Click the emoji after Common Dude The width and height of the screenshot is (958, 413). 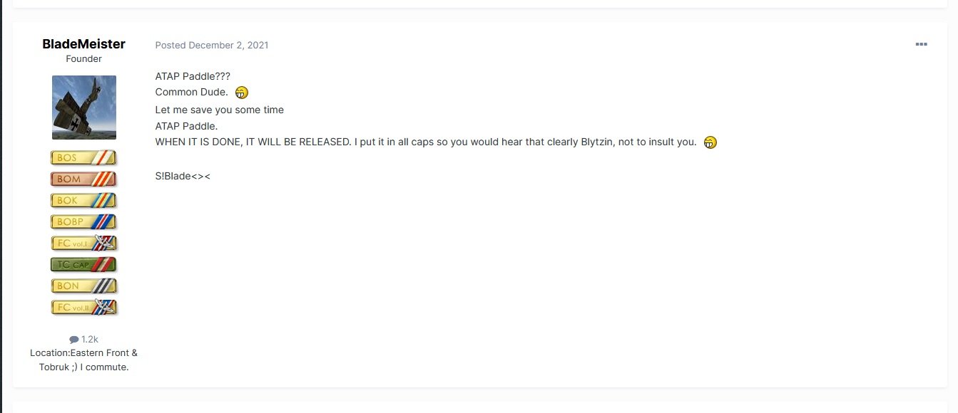(242, 93)
